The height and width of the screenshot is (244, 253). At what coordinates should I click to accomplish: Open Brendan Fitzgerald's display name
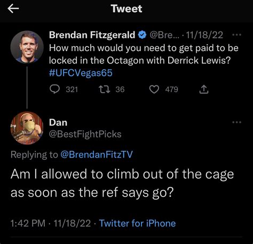click(x=92, y=35)
